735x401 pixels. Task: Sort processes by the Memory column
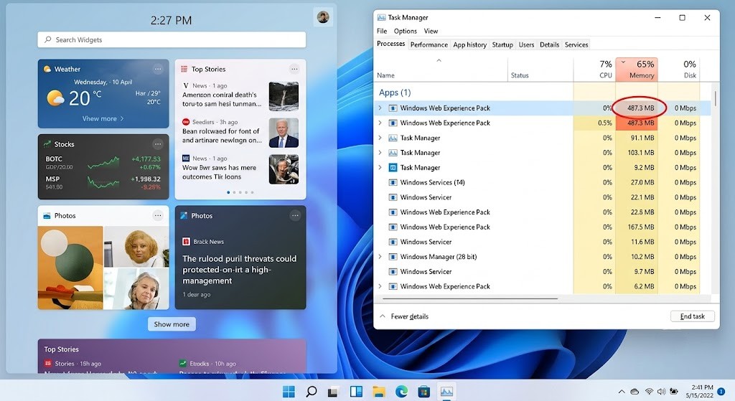[x=637, y=69]
